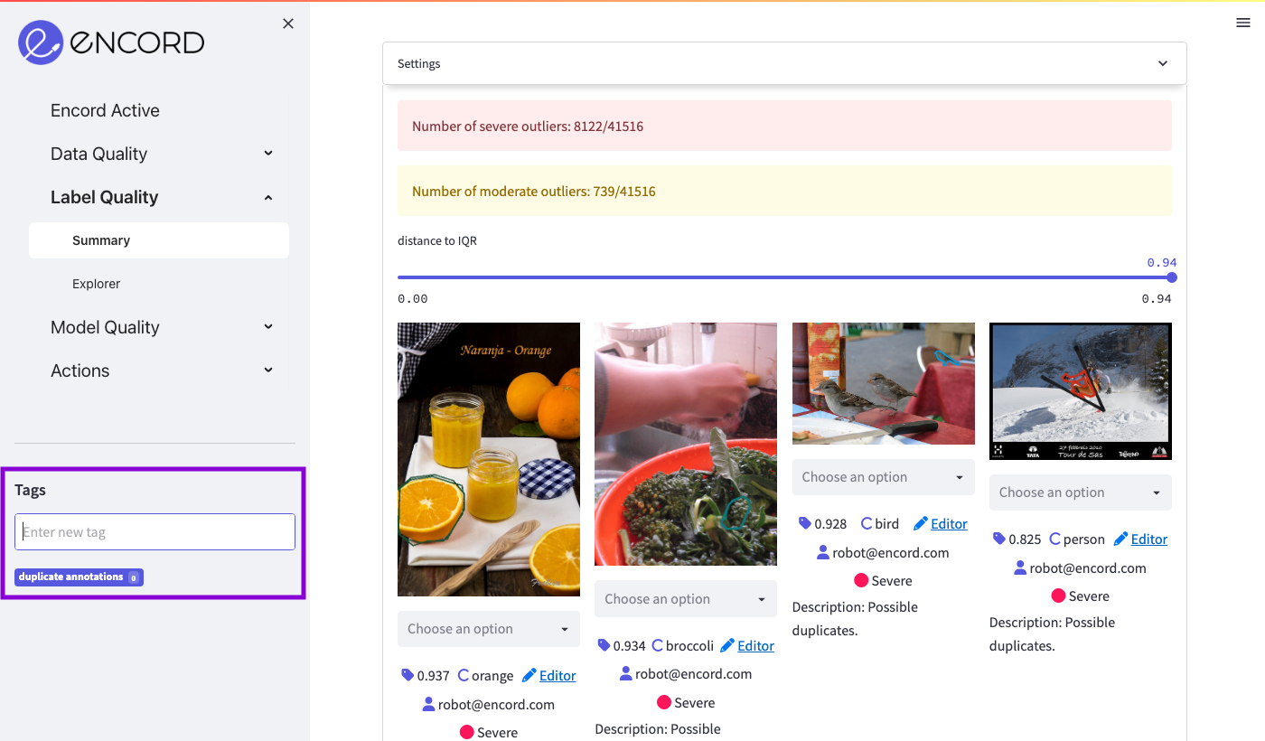The width and height of the screenshot is (1265, 741).
Task: Click the user icon under the broccoli image
Action: [626, 673]
